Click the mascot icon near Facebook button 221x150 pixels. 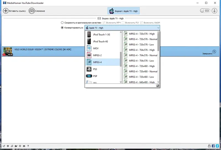click(209, 146)
